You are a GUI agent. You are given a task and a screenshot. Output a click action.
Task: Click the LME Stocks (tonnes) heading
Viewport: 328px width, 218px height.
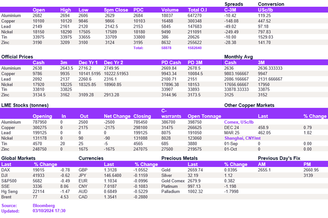click(x=25, y=105)
